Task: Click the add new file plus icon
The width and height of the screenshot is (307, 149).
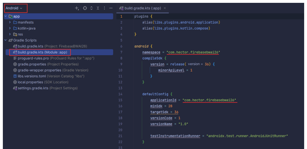Action: [x=77, y=8]
